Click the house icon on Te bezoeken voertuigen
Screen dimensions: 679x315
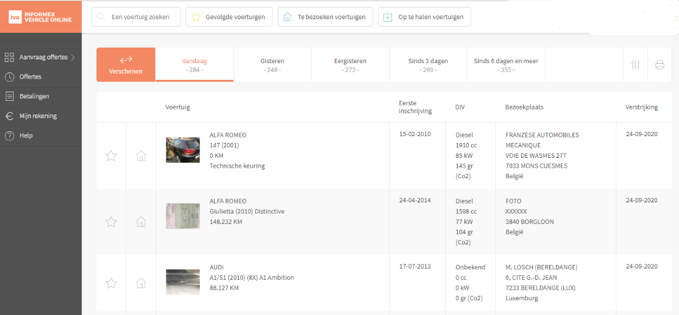point(288,17)
